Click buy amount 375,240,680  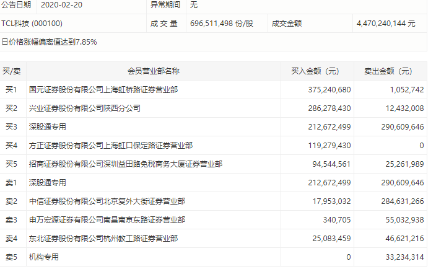click(329, 90)
